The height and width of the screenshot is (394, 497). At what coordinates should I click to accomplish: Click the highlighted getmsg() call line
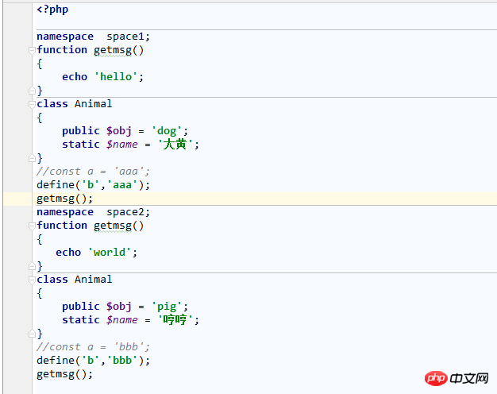(64, 199)
